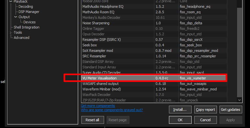The height and width of the screenshot is (128, 250).
Task: Open Why are some components grayed out link
Action: click(x=112, y=110)
